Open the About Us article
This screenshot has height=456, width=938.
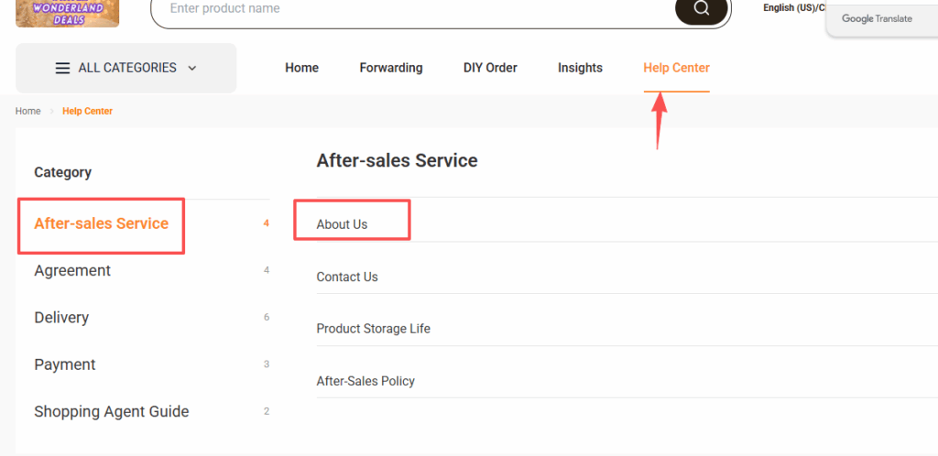pyautogui.click(x=343, y=224)
